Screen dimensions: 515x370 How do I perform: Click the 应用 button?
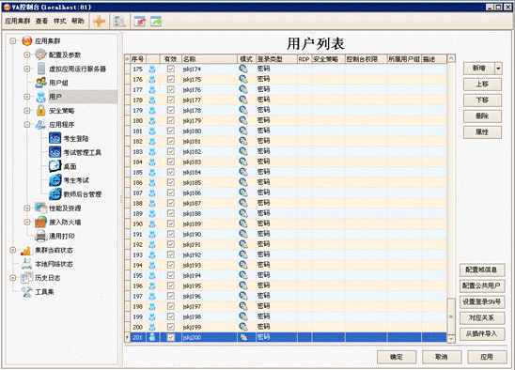click(x=487, y=357)
